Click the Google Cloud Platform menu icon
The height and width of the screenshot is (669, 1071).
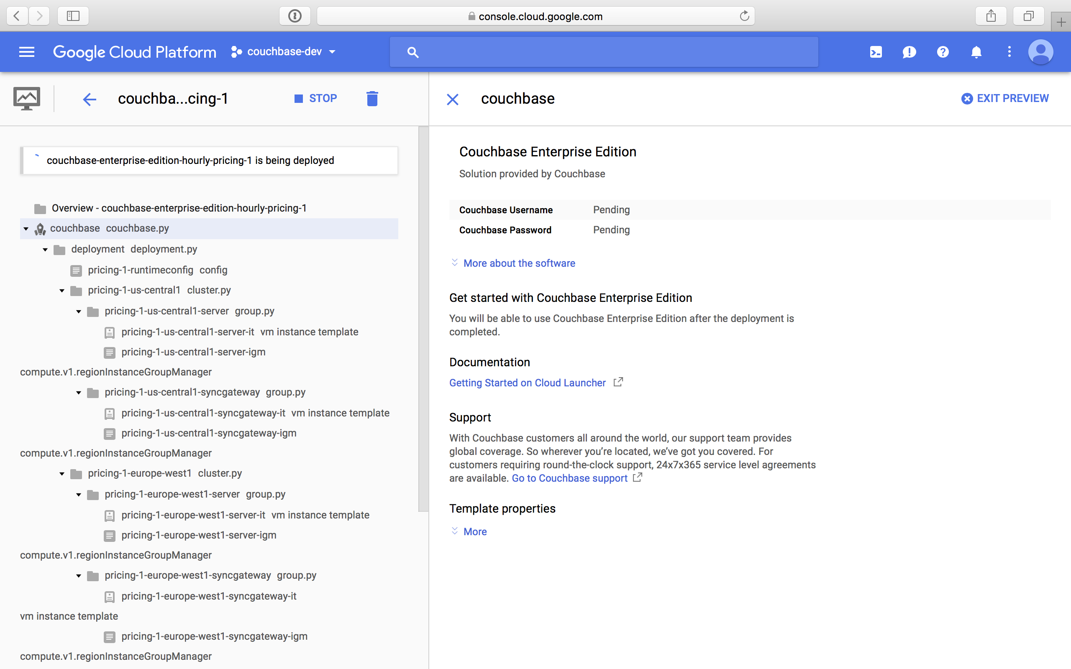[x=26, y=52]
